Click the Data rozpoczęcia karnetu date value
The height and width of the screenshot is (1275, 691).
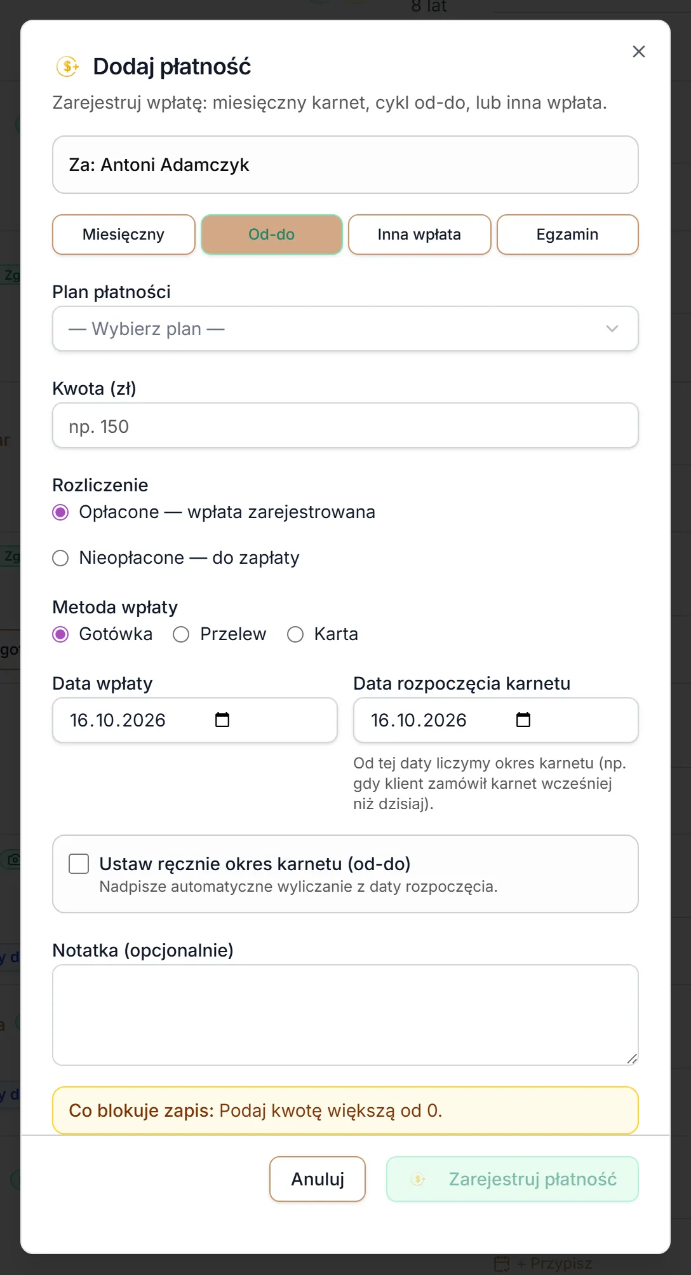tap(419, 720)
